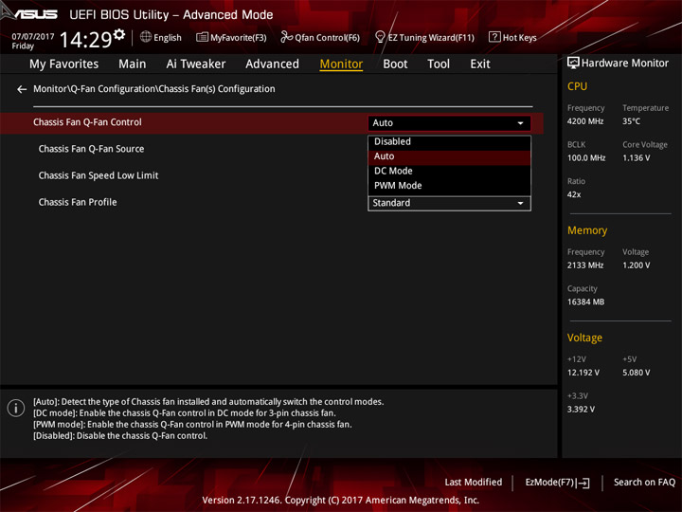Open the Exit tab
Screen dimensions: 682x512
[480, 64]
